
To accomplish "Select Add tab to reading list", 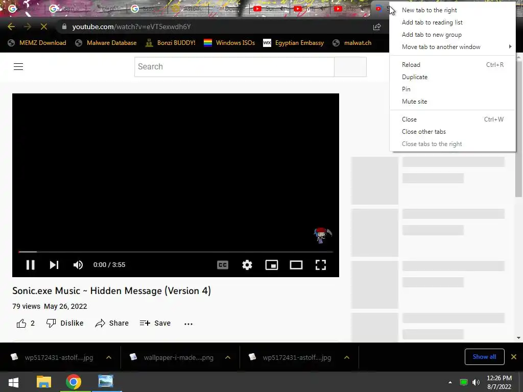I will 453,22.
